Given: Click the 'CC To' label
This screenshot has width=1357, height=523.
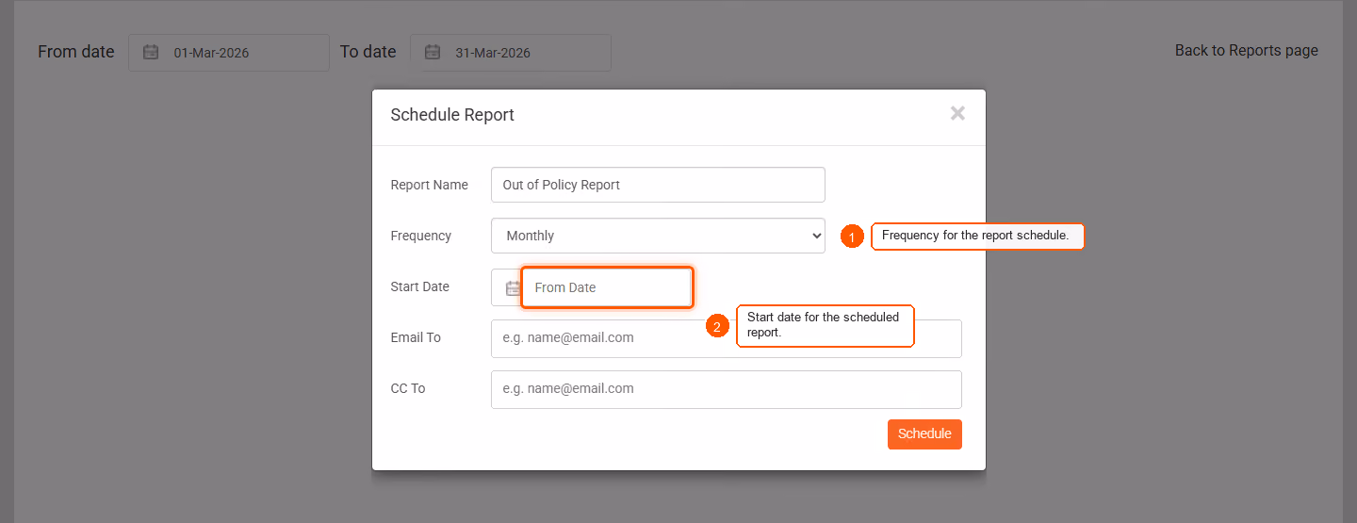Looking at the screenshot, I should click(x=407, y=388).
